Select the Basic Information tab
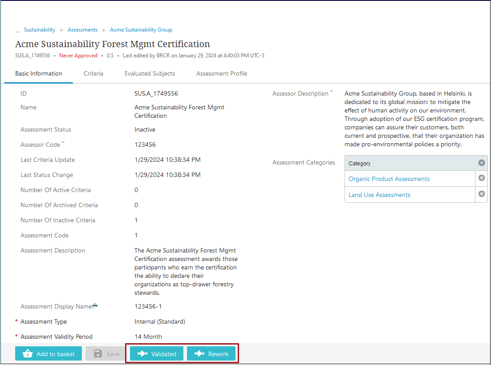Image resolution: width=491 pixels, height=365 pixels. (x=39, y=74)
